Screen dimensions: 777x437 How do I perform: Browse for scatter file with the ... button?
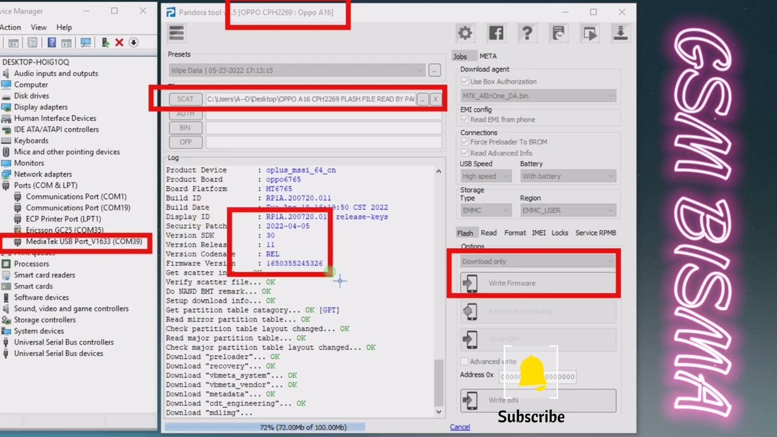[x=422, y=99]
